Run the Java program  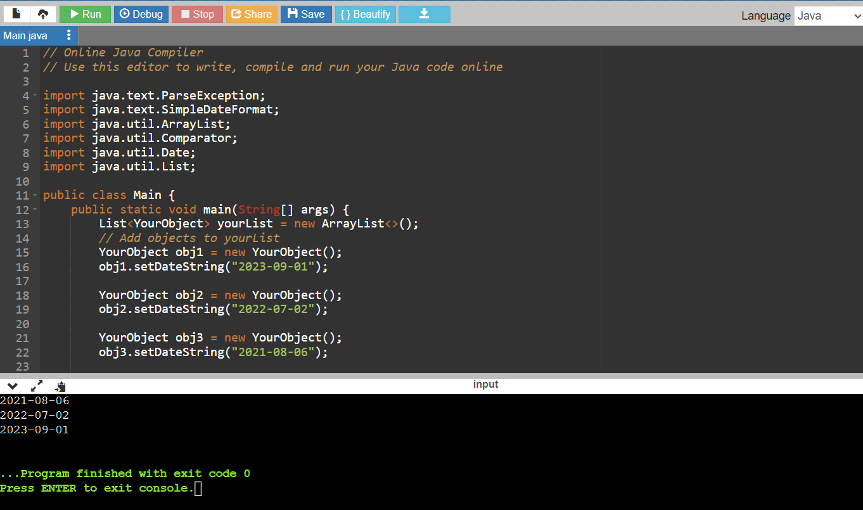point(85,14)
